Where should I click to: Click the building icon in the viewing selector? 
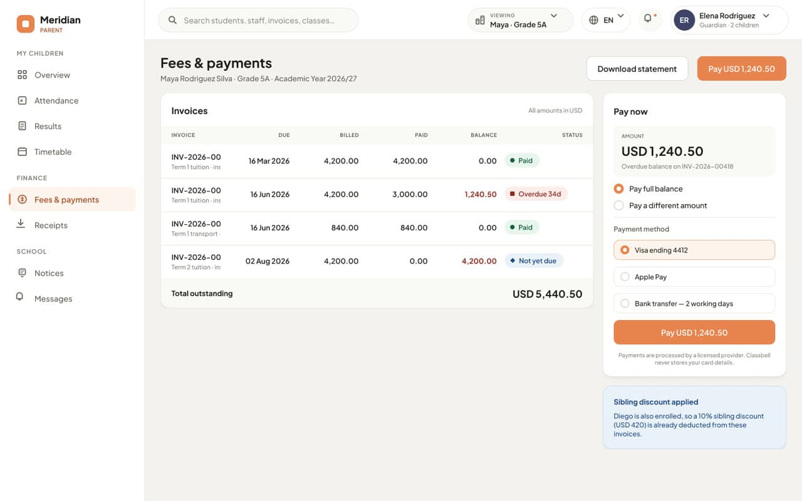tap(480, 20)
